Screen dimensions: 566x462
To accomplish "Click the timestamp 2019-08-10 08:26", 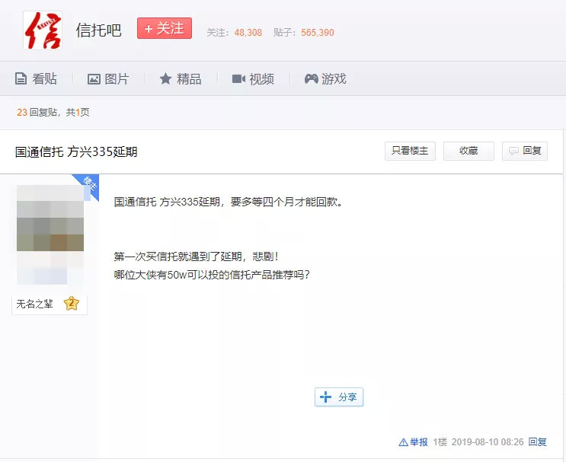I will [488, 442].
